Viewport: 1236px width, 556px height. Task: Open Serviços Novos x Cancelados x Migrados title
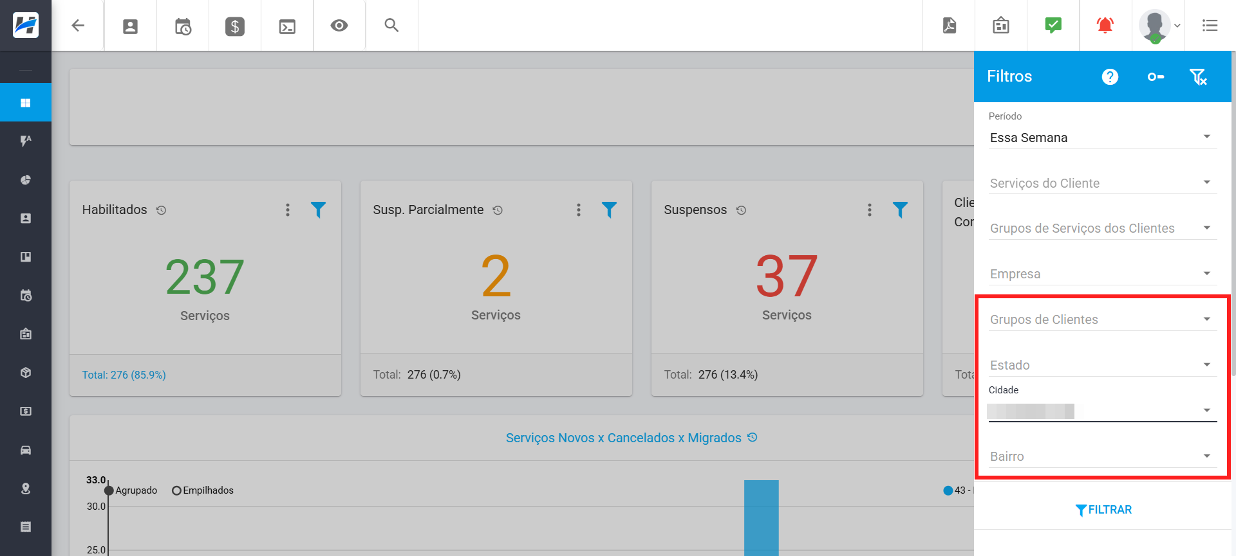(x=623, y=438)
